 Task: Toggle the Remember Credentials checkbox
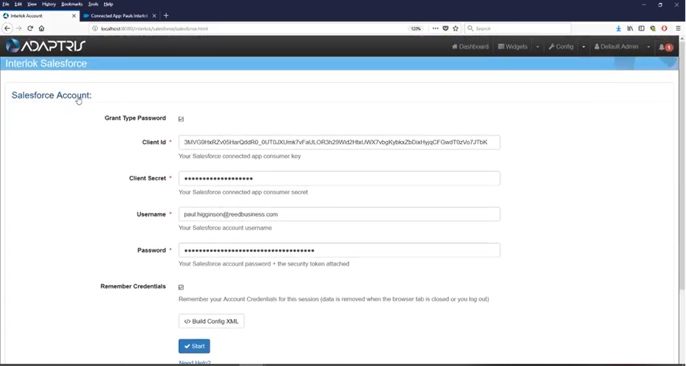point(181,288)
